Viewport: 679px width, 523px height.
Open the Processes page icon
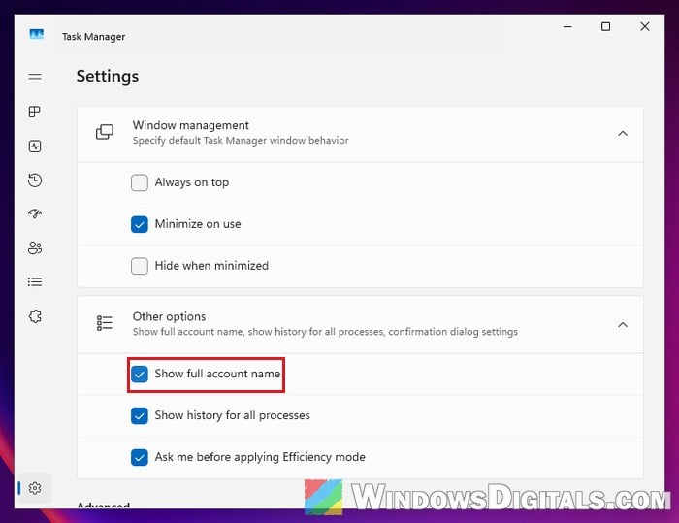(x=35, y=112)
